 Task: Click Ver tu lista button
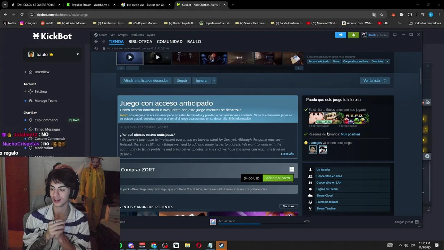tap(375, 81)
